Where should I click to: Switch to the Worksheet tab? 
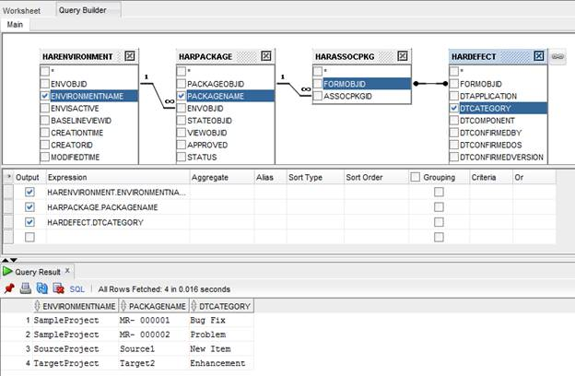coord(20,8)
